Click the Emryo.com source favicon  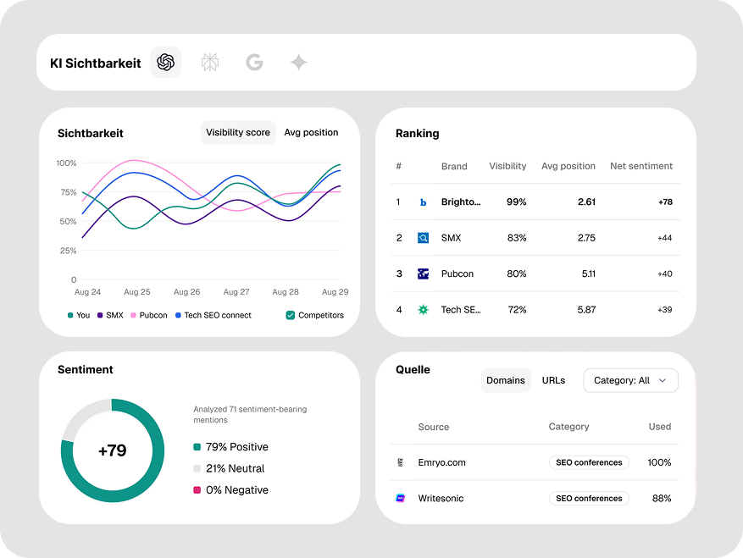click(401, 462)
